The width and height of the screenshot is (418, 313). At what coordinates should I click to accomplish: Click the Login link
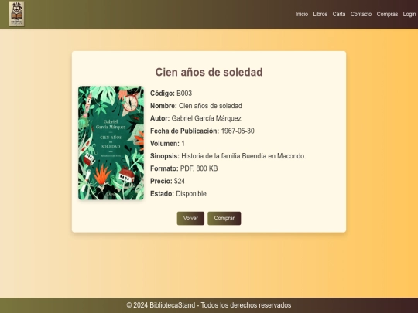coord(409,14)
